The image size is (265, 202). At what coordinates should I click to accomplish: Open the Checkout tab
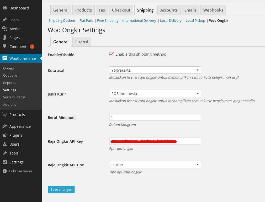[x=121, y=10]
